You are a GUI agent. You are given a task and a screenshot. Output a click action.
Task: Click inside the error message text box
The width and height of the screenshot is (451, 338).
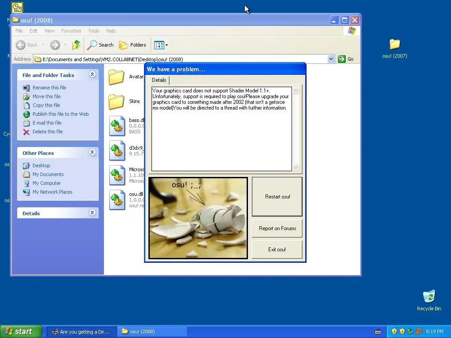click(222, 129)
